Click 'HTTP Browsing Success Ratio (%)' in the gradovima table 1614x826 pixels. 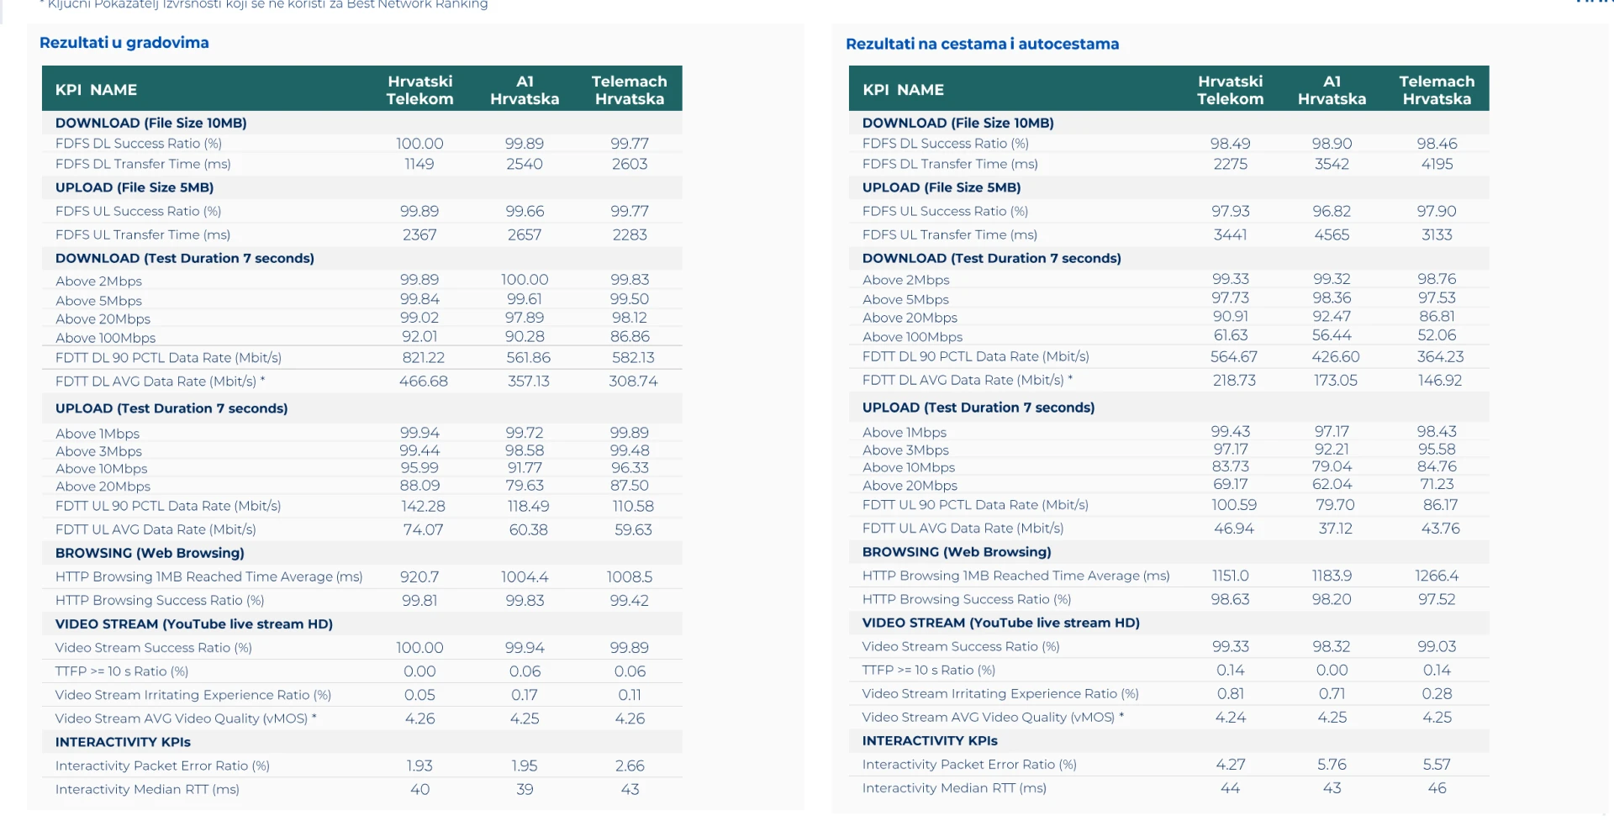point(160,600)
